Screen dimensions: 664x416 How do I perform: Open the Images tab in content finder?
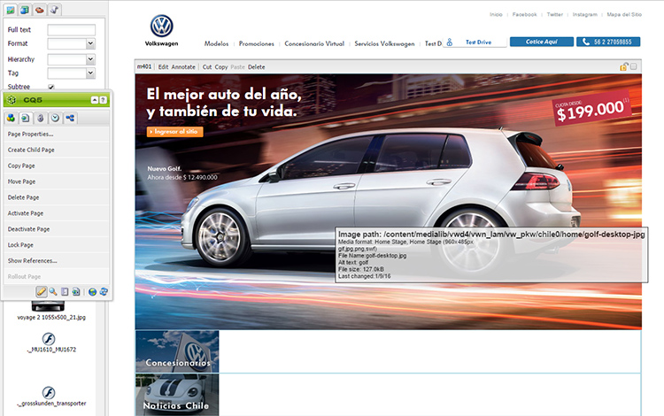[11, 9]
